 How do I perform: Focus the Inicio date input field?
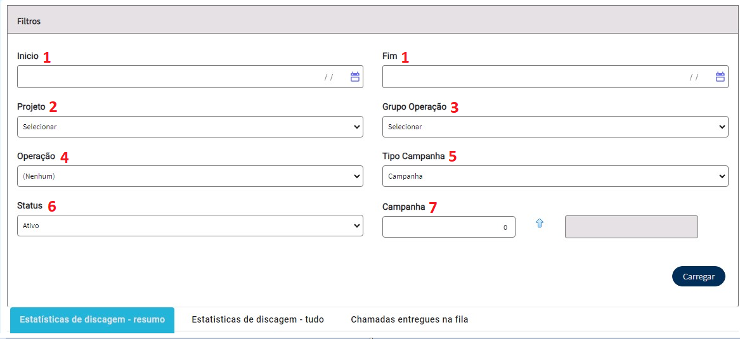click(x=190, y=77)
